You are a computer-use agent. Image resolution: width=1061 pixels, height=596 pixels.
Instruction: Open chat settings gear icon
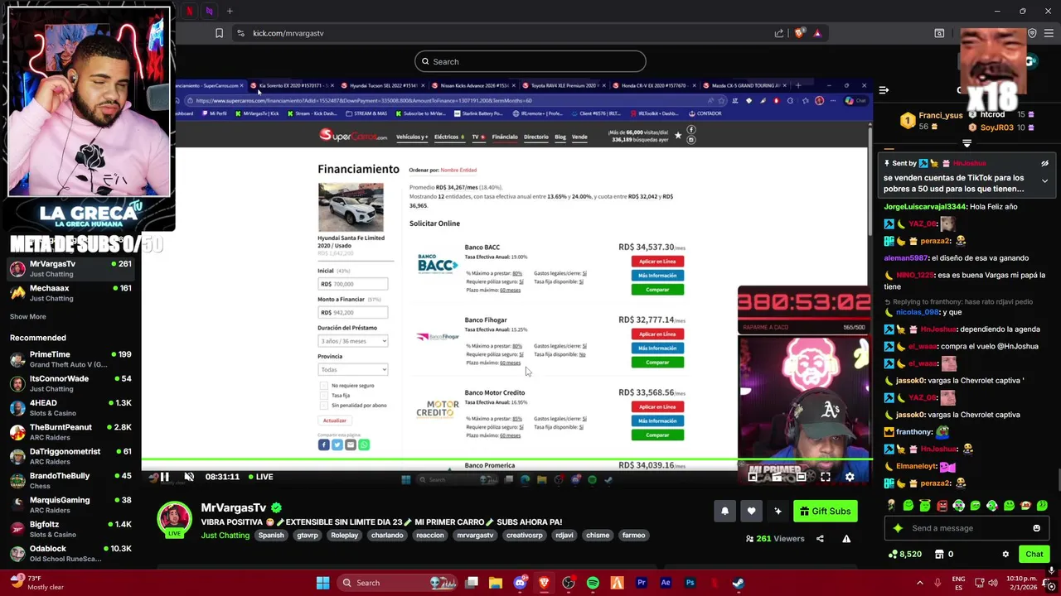pos(1005,555)
